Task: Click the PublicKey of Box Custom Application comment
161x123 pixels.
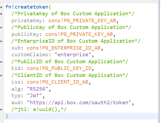Action: pos(71,27)
